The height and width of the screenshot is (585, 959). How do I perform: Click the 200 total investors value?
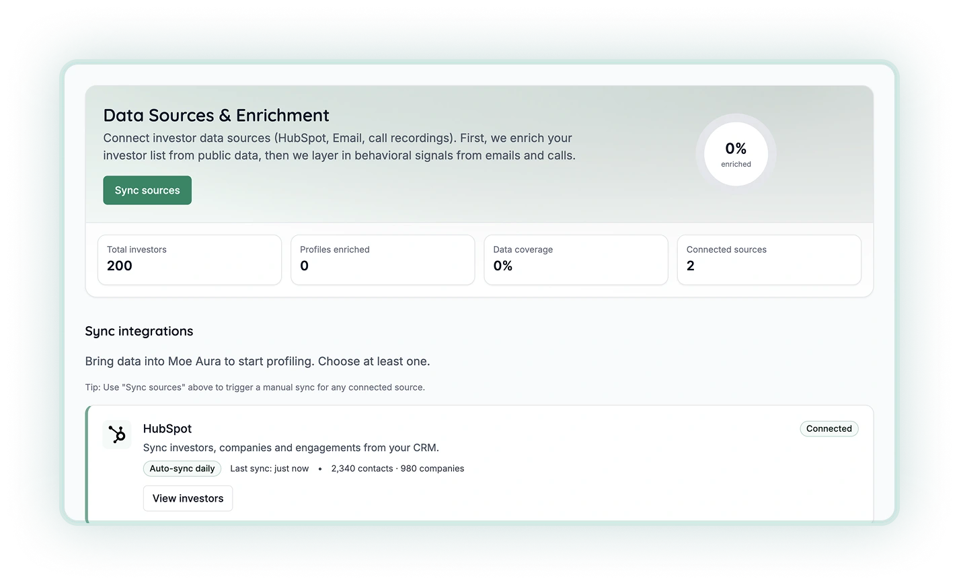point(120,266)
